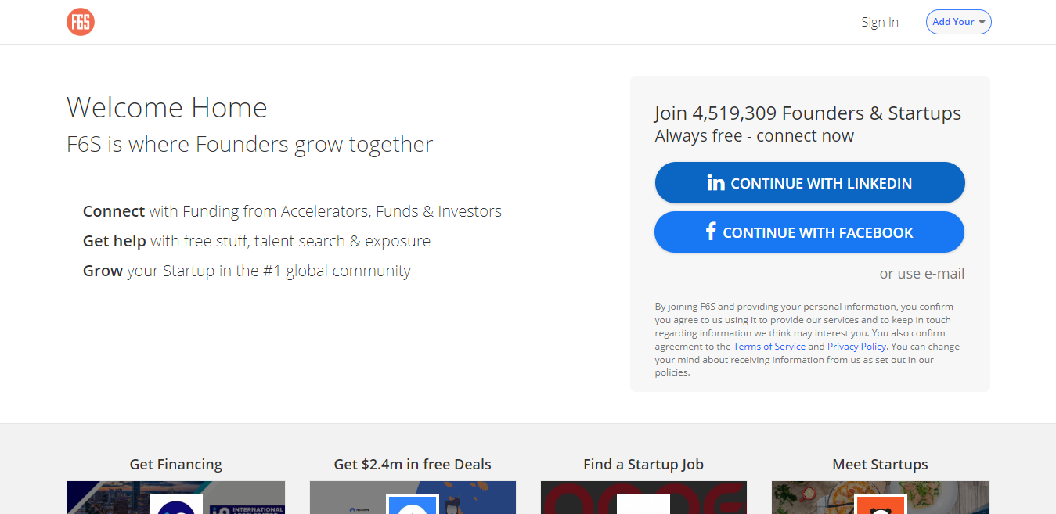
Task: Continue with LinkedIn
Action: [x=809, y=183]
